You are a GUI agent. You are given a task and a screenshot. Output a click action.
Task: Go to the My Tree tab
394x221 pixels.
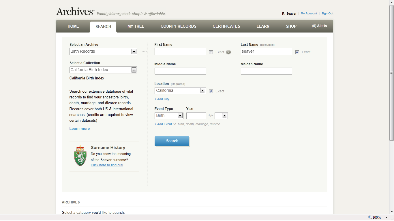[x=136, y=26]
